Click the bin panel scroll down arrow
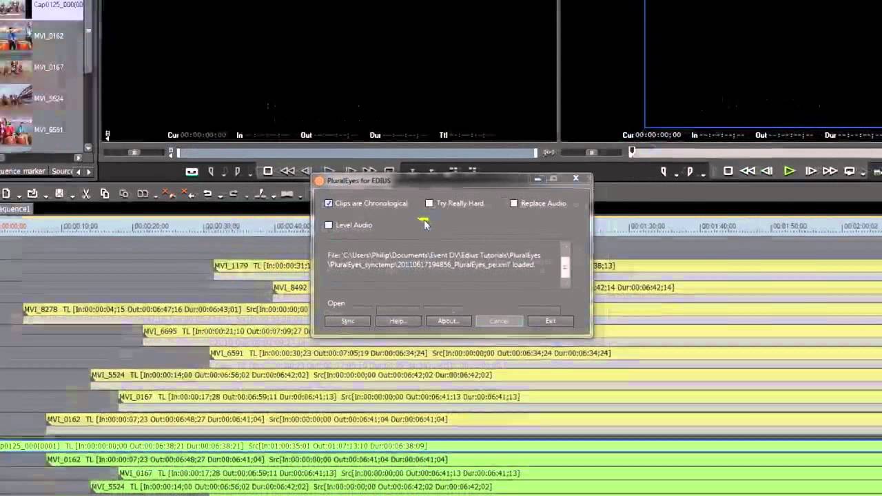 point(88,147)
